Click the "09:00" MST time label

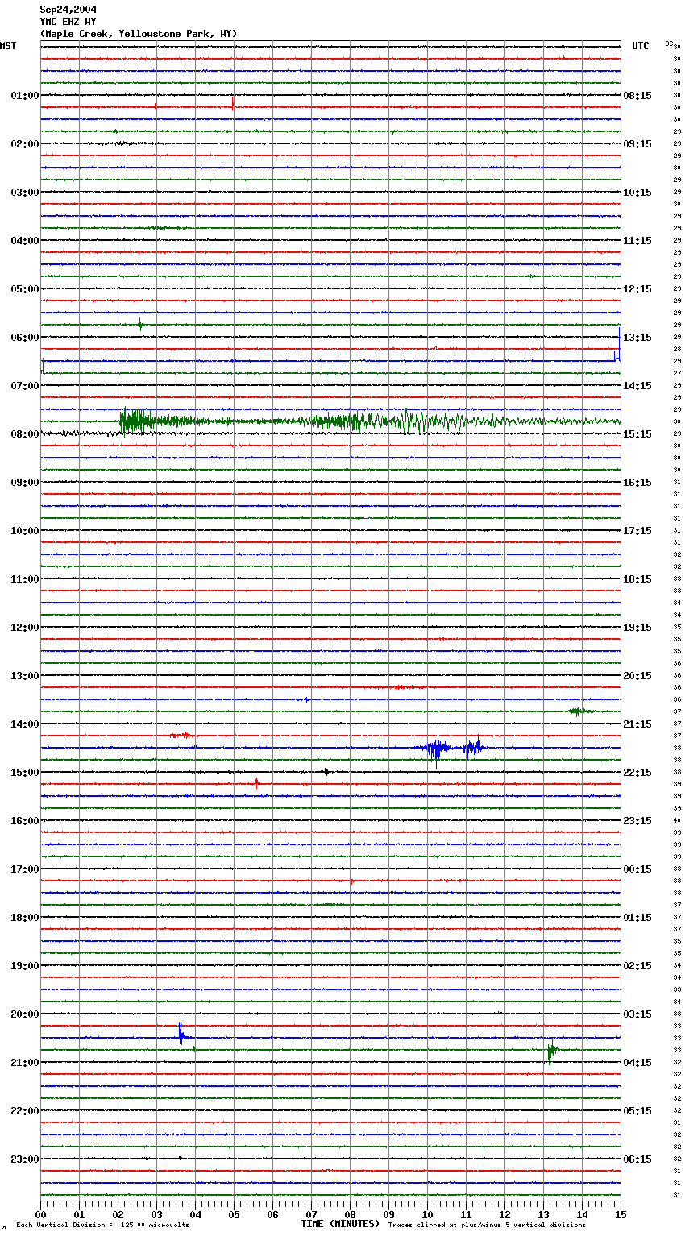click(x=25, y=483)
